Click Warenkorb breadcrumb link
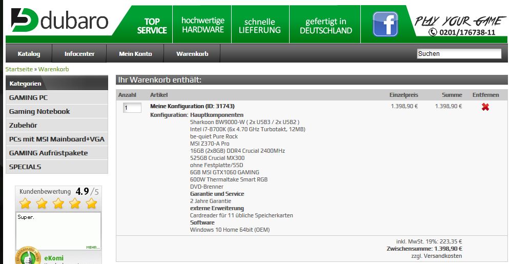The width and height of the screenshot is (510, 264). click(54, 69)
